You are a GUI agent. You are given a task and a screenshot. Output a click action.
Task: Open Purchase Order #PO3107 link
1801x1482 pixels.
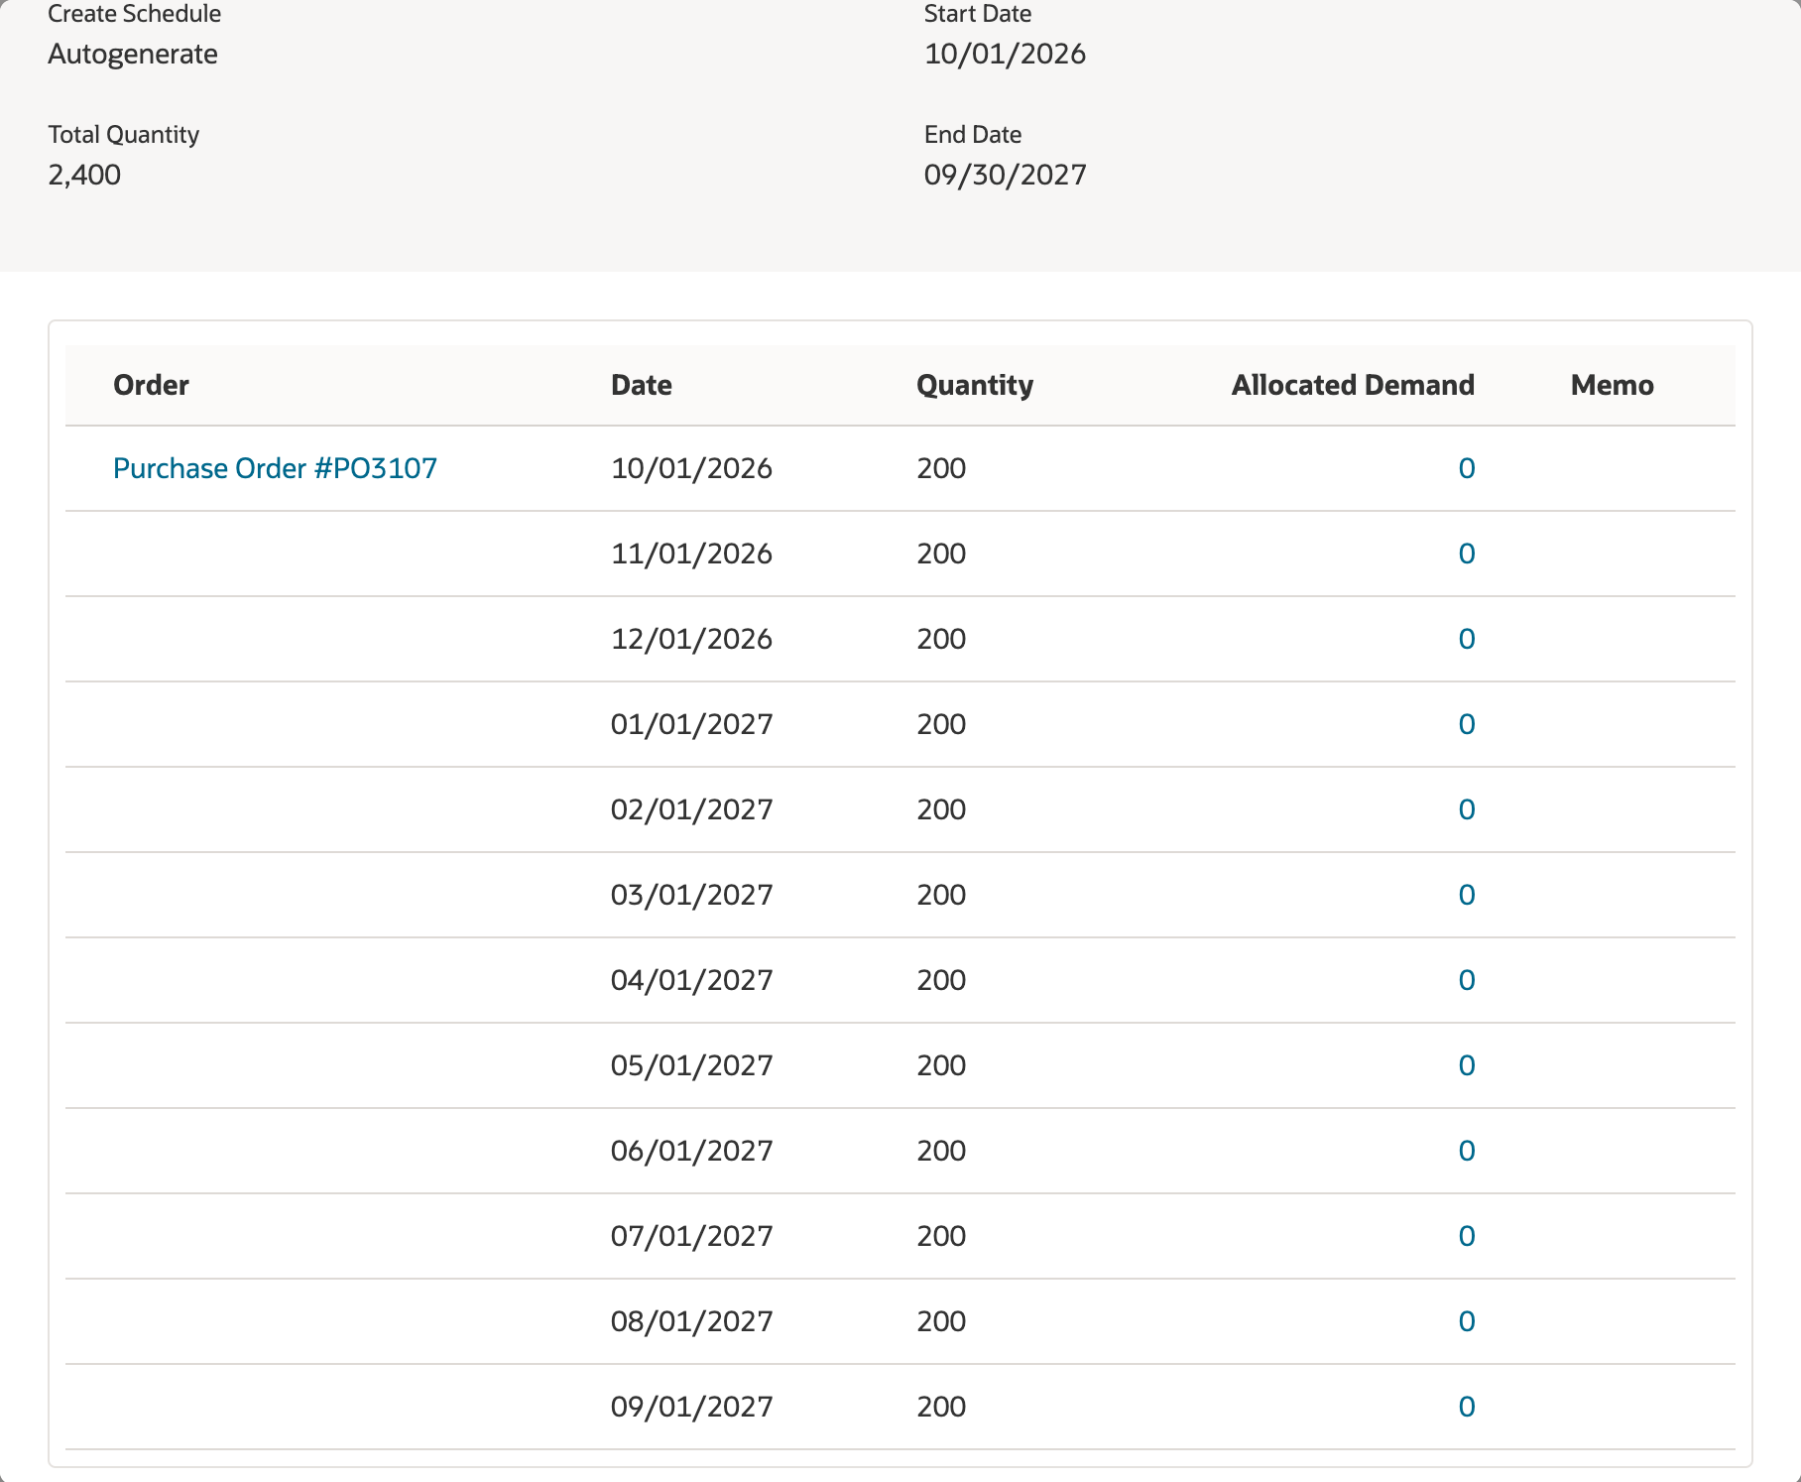[x=275, y=468]
